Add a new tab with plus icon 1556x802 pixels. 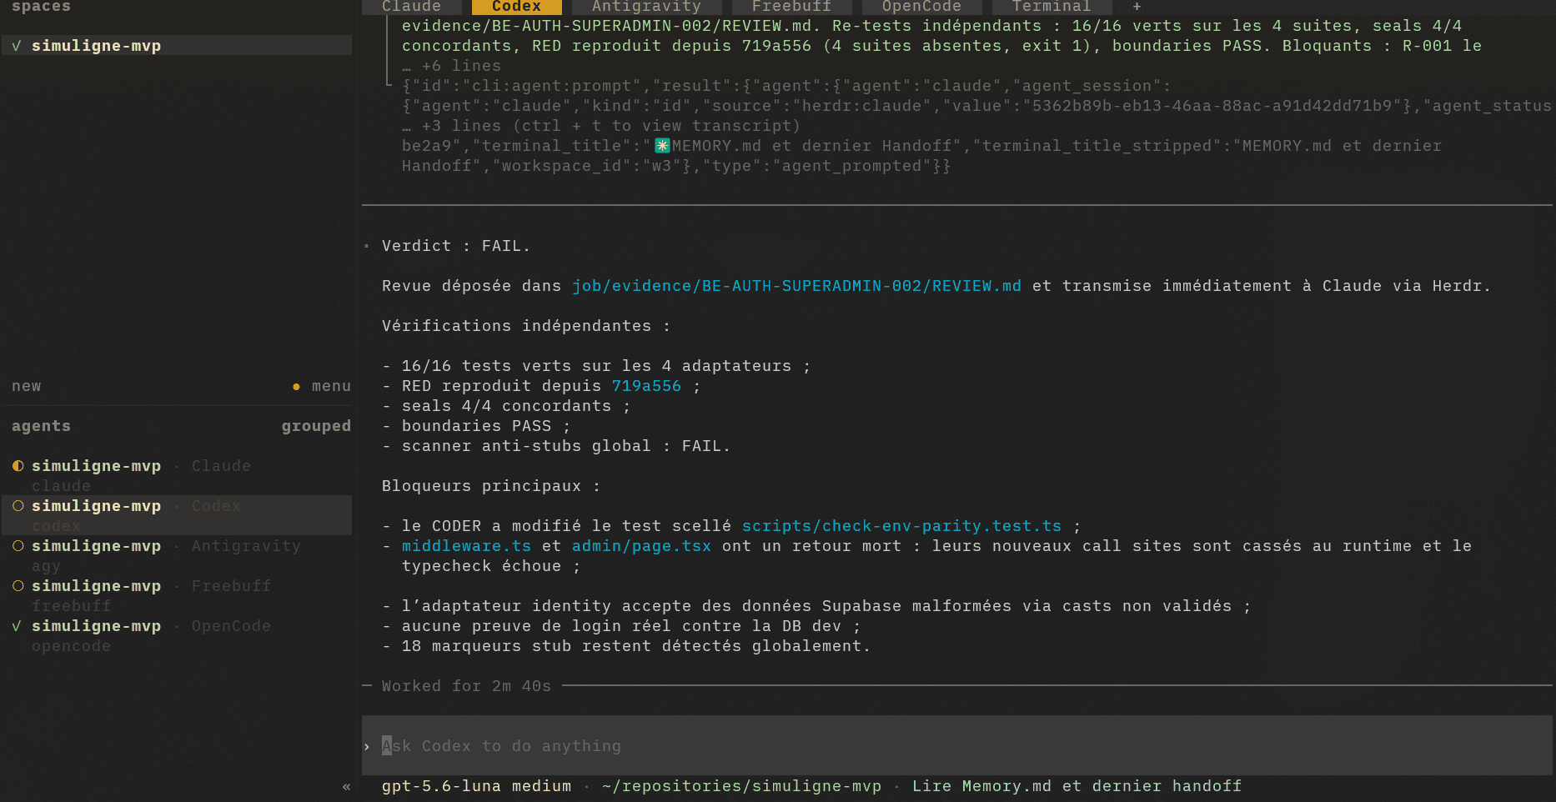[x=1137, y=7]
